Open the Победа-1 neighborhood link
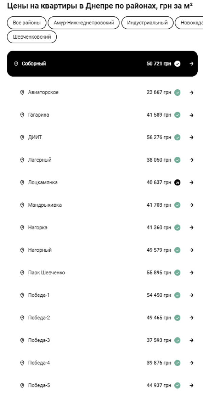The image size is (203, 396). (39, 295)
